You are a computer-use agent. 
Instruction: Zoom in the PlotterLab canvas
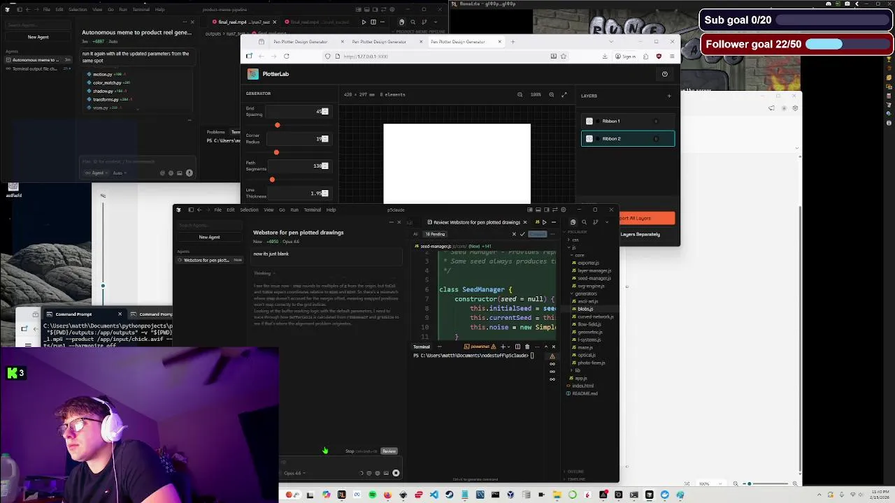pyautogui.click(x=551, y=95)
